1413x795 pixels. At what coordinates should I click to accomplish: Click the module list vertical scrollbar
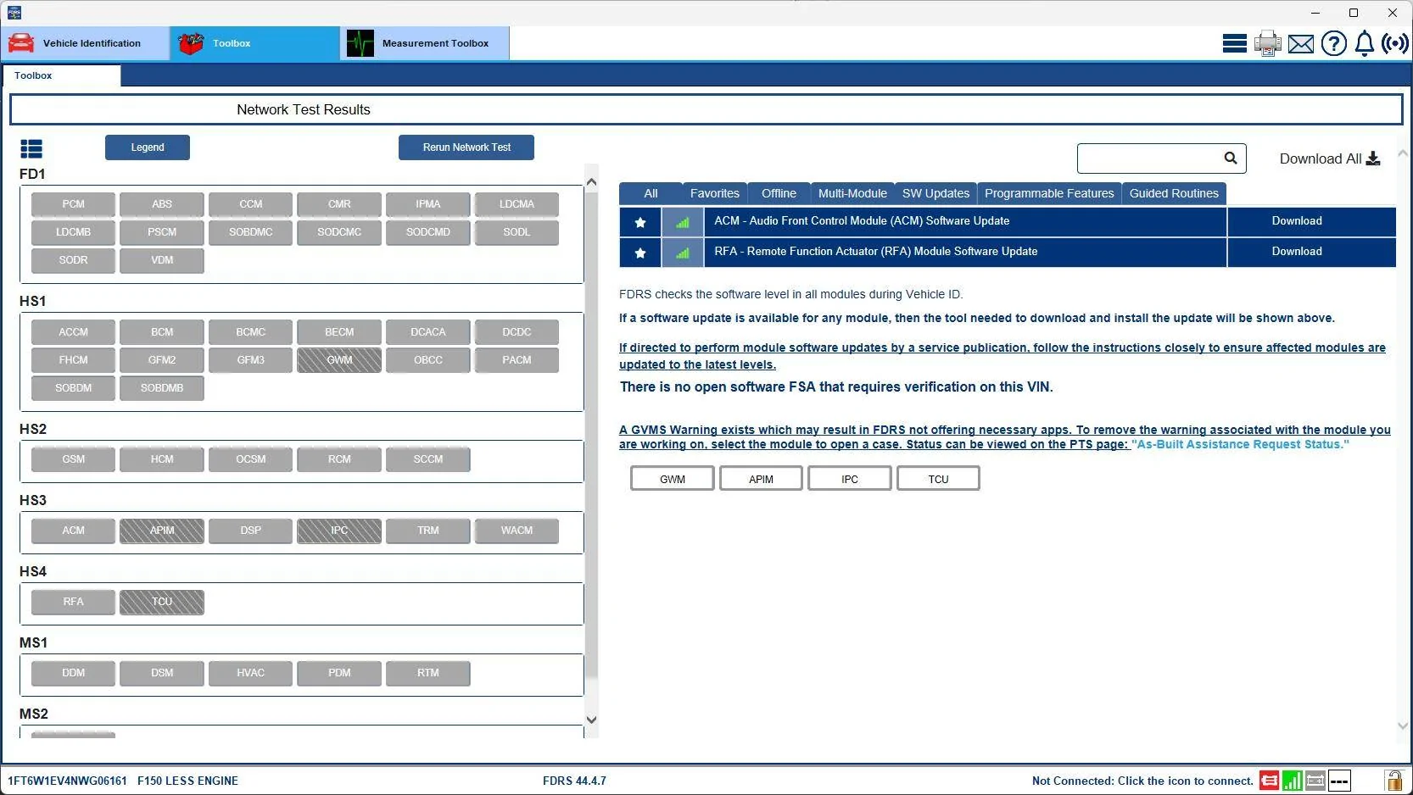tap(591, 424)
